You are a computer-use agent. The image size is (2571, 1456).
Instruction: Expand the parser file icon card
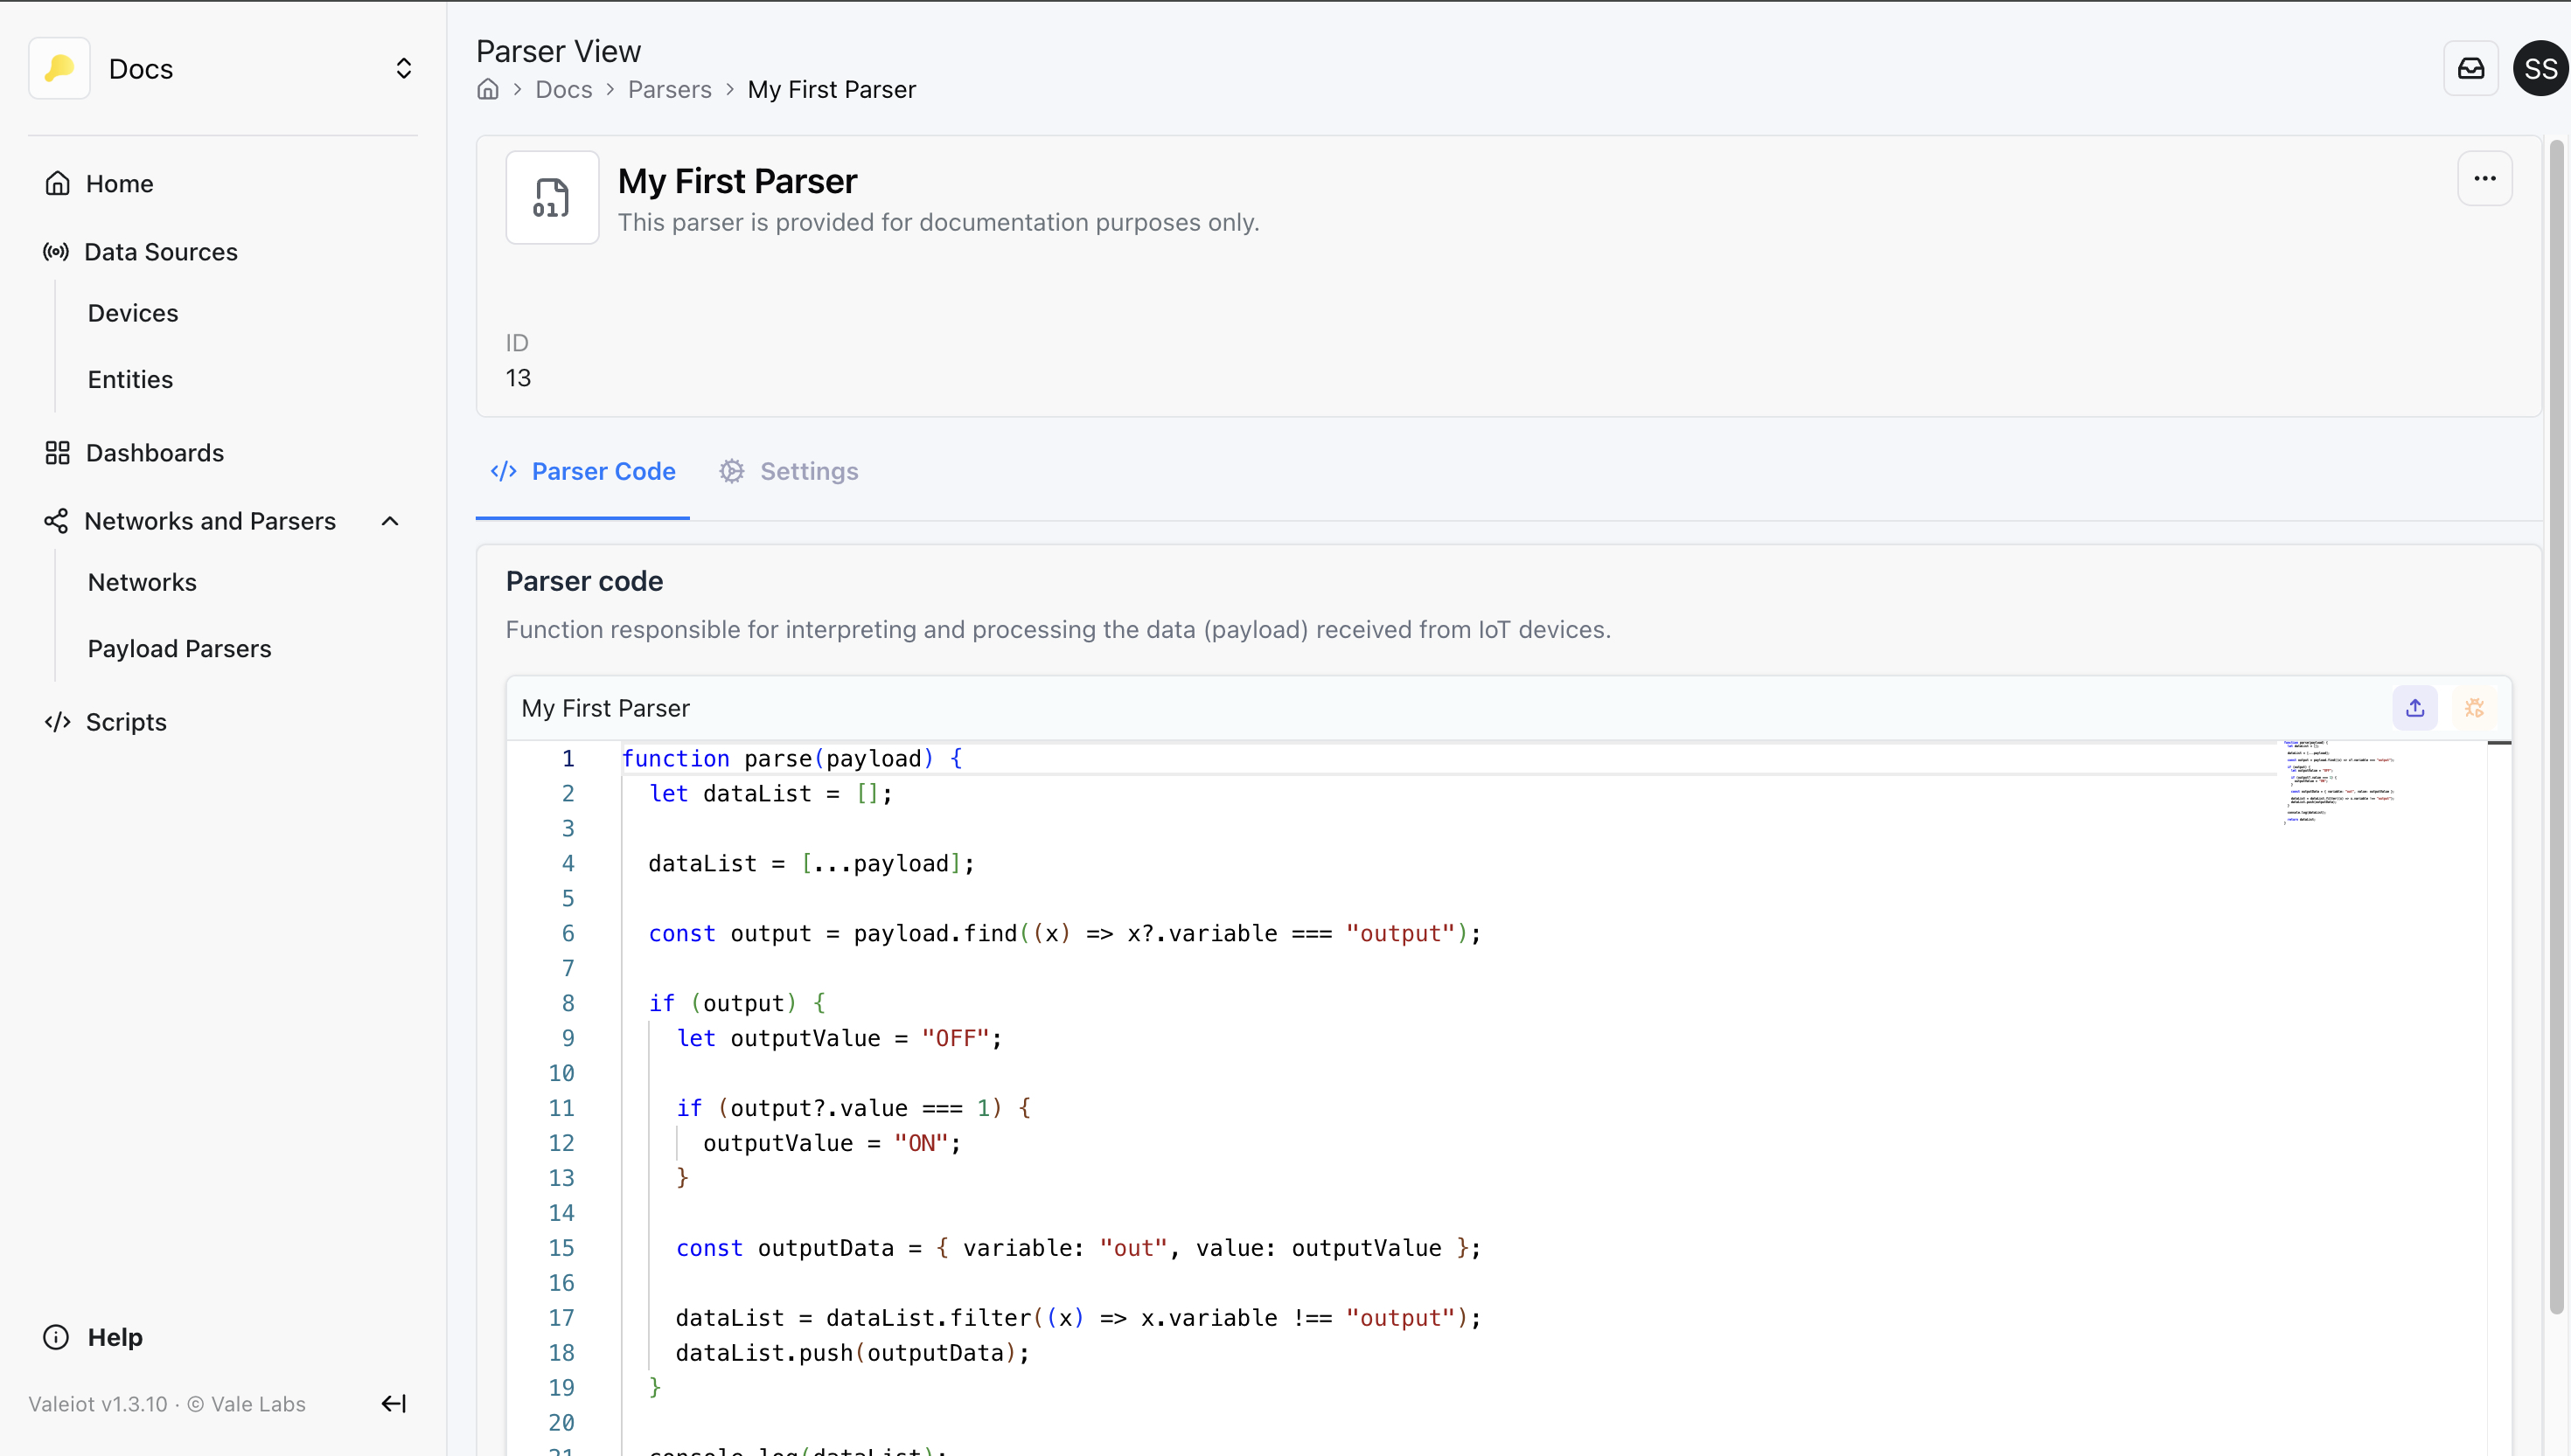click(x=552, y=197)
